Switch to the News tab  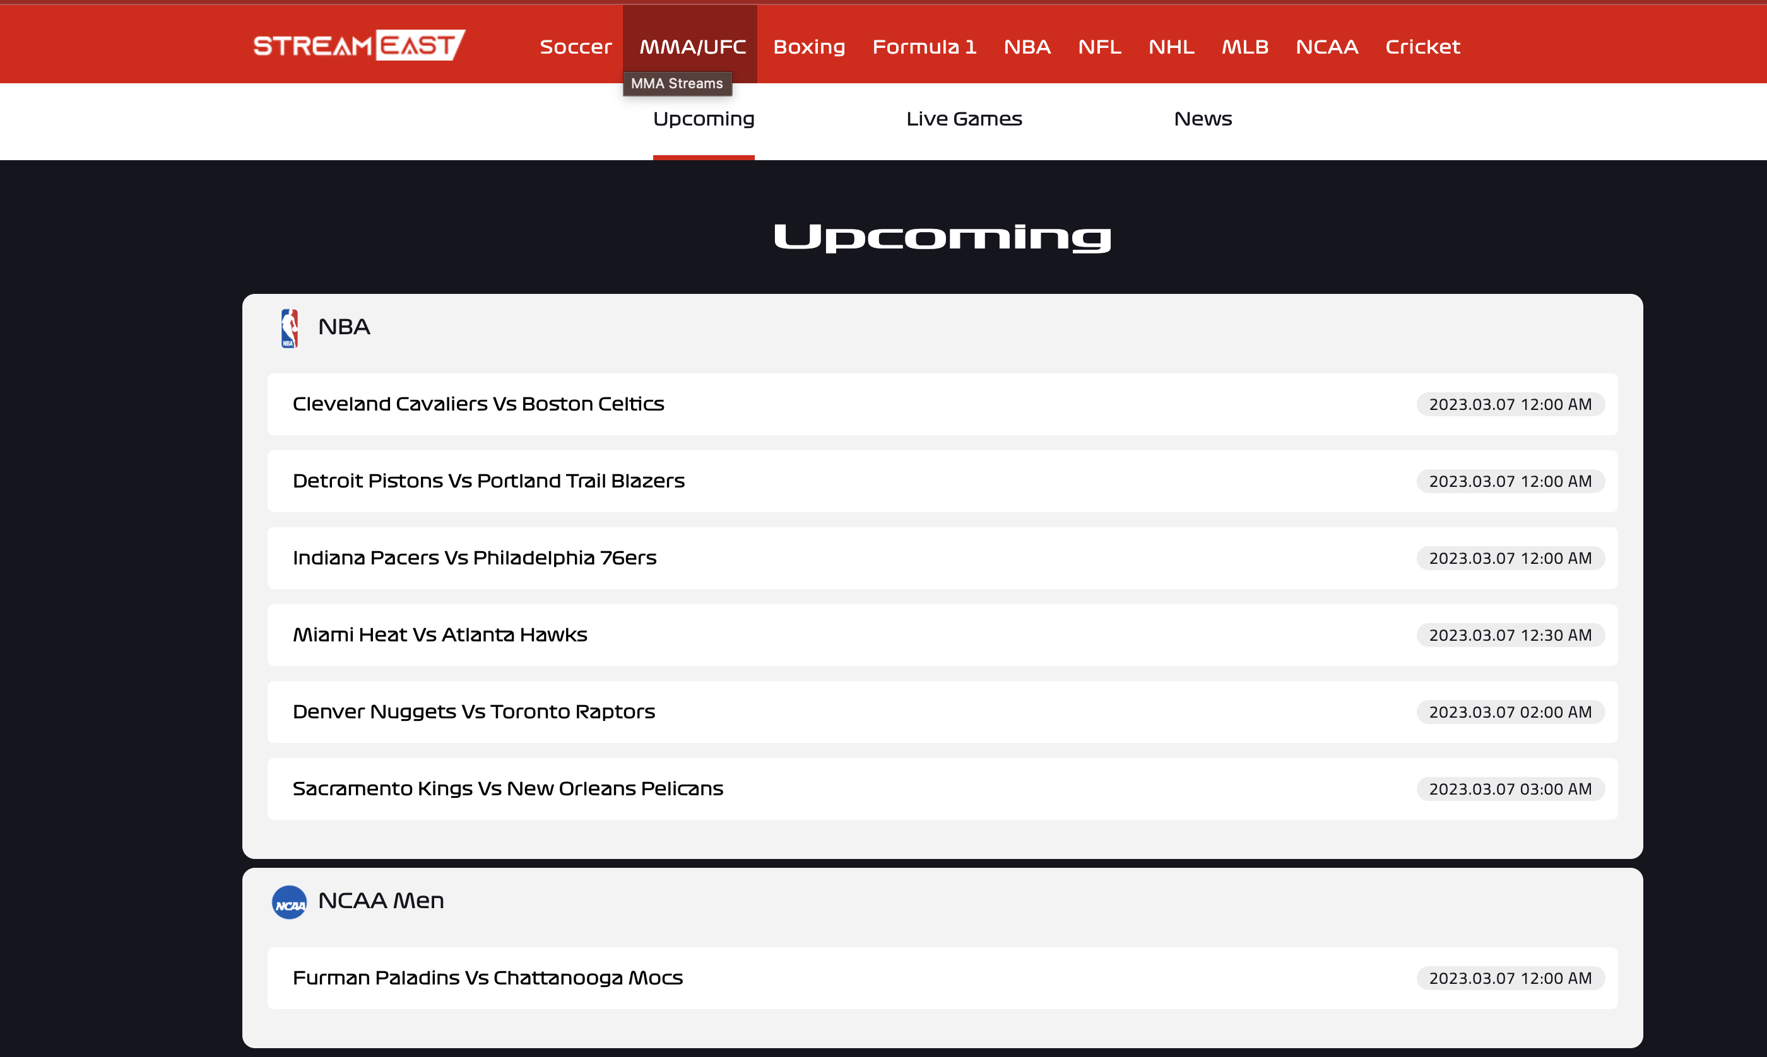coord(1202,119)
